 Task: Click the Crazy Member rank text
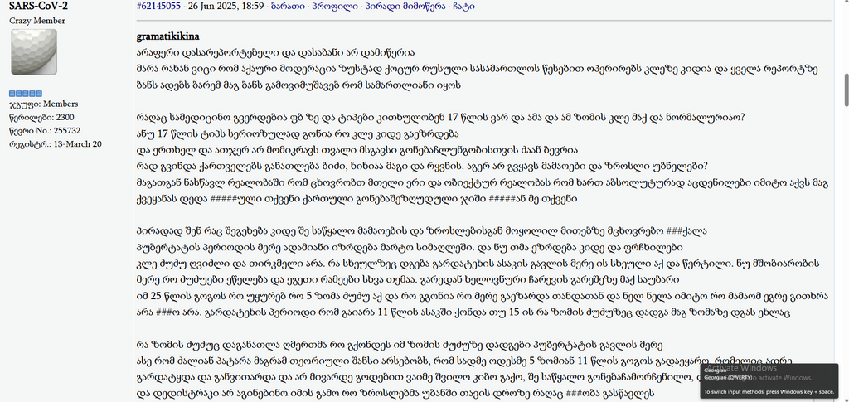coord(37,21)
